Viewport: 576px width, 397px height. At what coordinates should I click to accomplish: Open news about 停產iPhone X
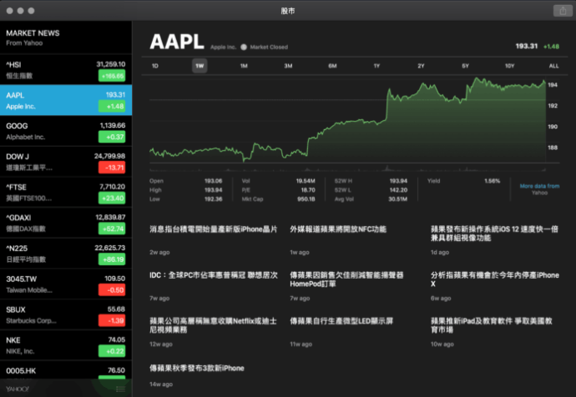click(495, 279)
